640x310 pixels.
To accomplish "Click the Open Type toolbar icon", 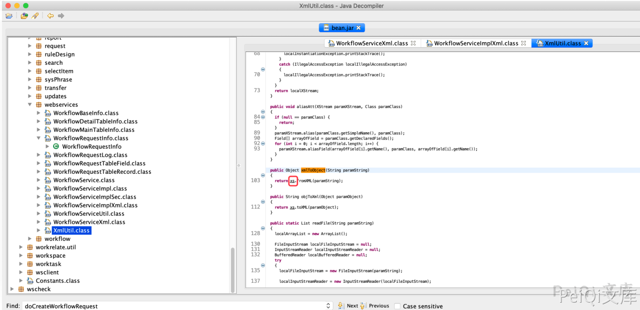I will click(24, 16).
